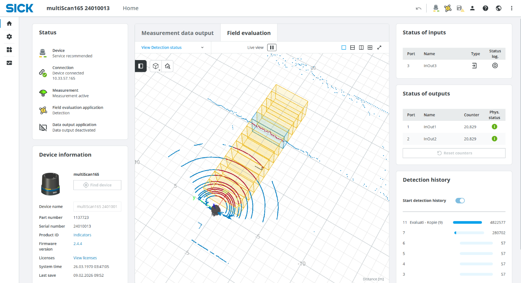
Task: Click InOut3 logical status indicator
Action: click(x=495, y=66)
